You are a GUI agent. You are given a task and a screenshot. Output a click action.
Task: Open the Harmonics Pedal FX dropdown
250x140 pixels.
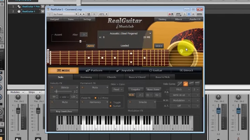107,102
